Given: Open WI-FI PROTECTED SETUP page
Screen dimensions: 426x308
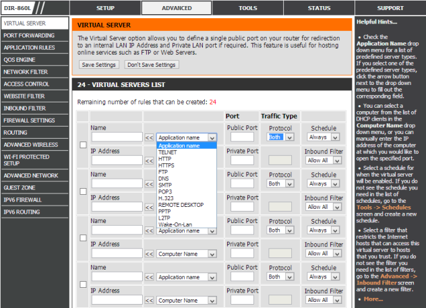Looking at the screenshot, I should point(35,160).
